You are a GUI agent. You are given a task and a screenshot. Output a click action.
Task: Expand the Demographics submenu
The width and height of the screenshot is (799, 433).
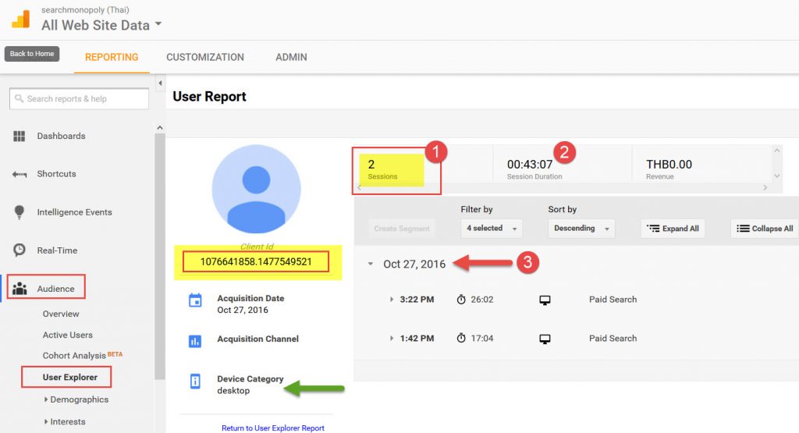coord(76,399)
